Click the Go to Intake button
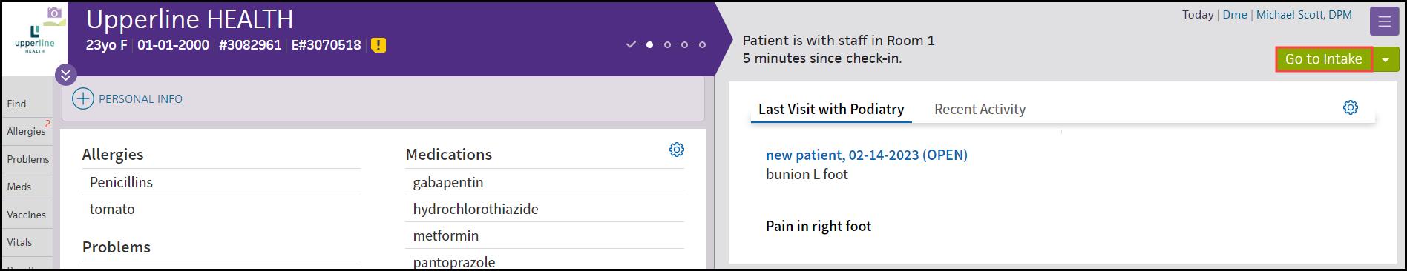Viewport: 1407px width, 271px height. click(x=1323, y=59)
